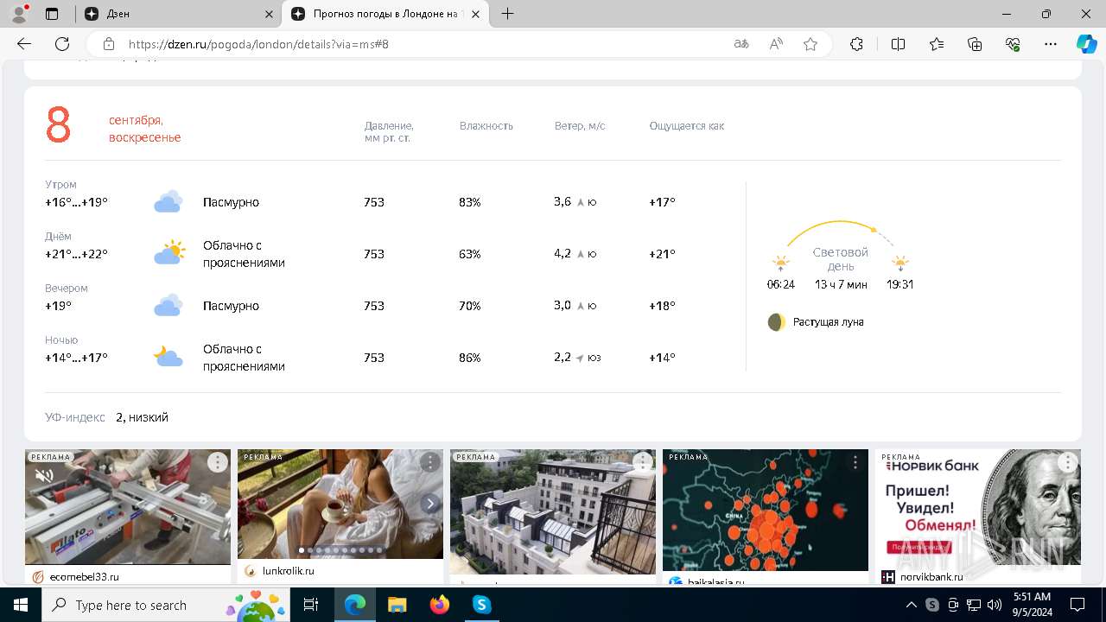Open the ecomebel33.ru ad thumbnail
Image resolution: width=1106 pixels, height=622 pixels.
(128, 507)
